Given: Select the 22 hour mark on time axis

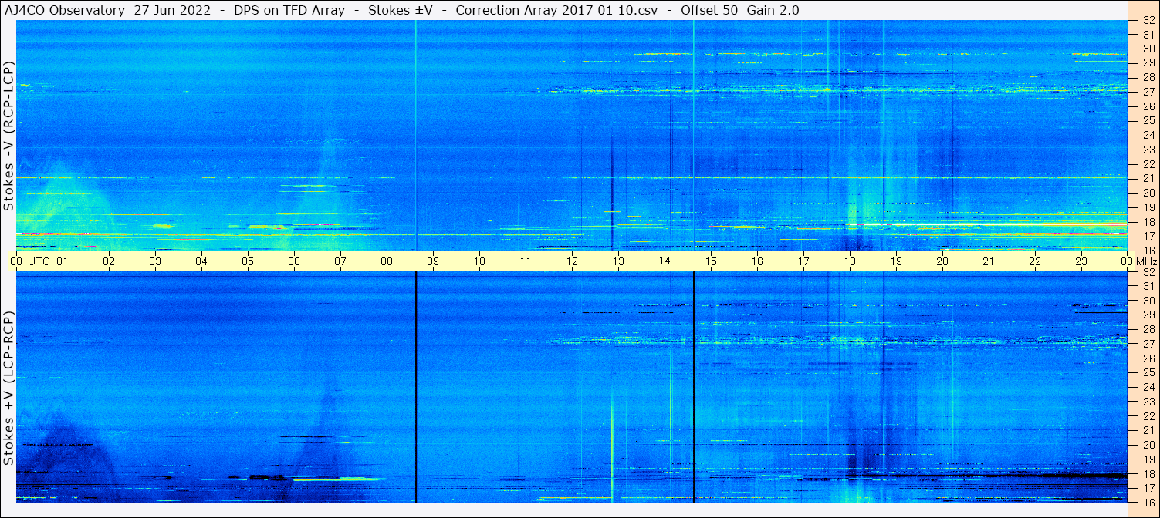Looking at the screenshot, I should 1035,261.
